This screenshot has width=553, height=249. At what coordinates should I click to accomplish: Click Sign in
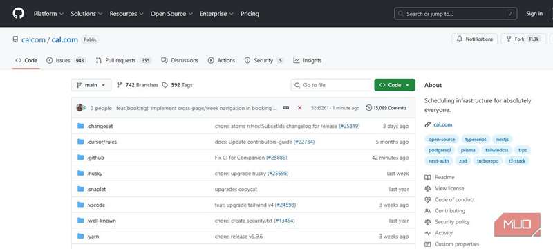[534, 14]
